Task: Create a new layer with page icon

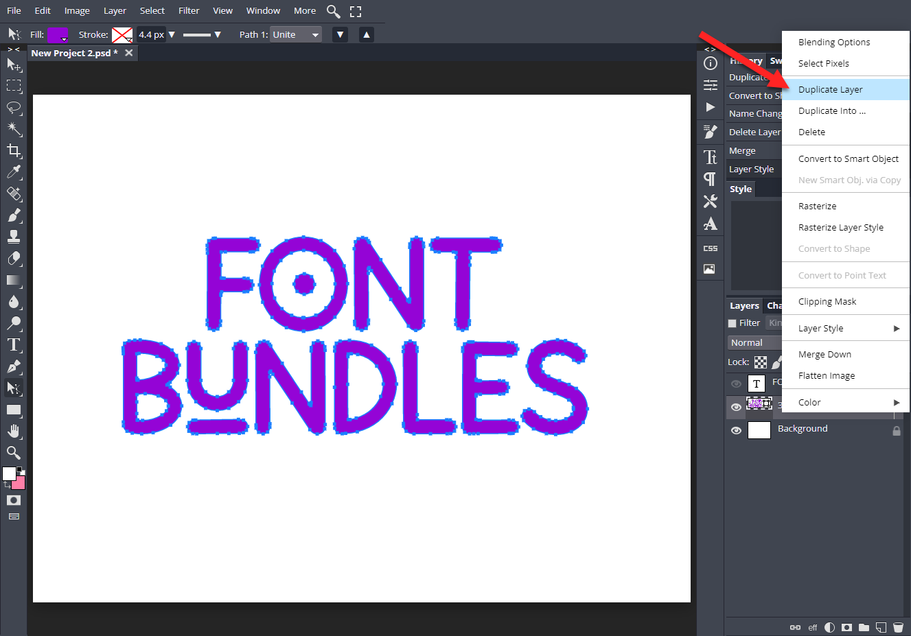Action: click(881, 627)
